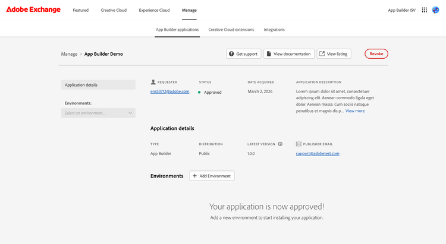This screenshot has width=446, height=244.
Task: Click the external link icon in View listing
Action: click(x=322, y=53)
